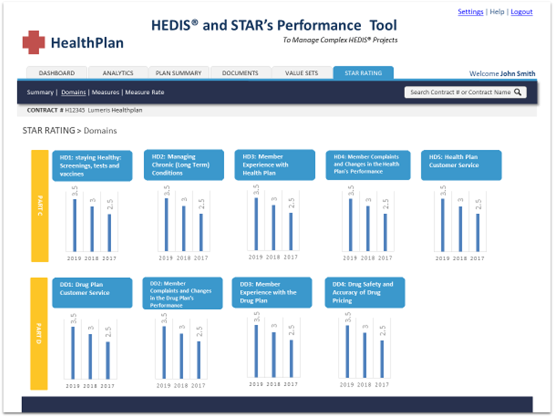The height and width of the screenshot is (417, 554).
Task: Click the magnifying glass search icon
Action: pos(517,92)
